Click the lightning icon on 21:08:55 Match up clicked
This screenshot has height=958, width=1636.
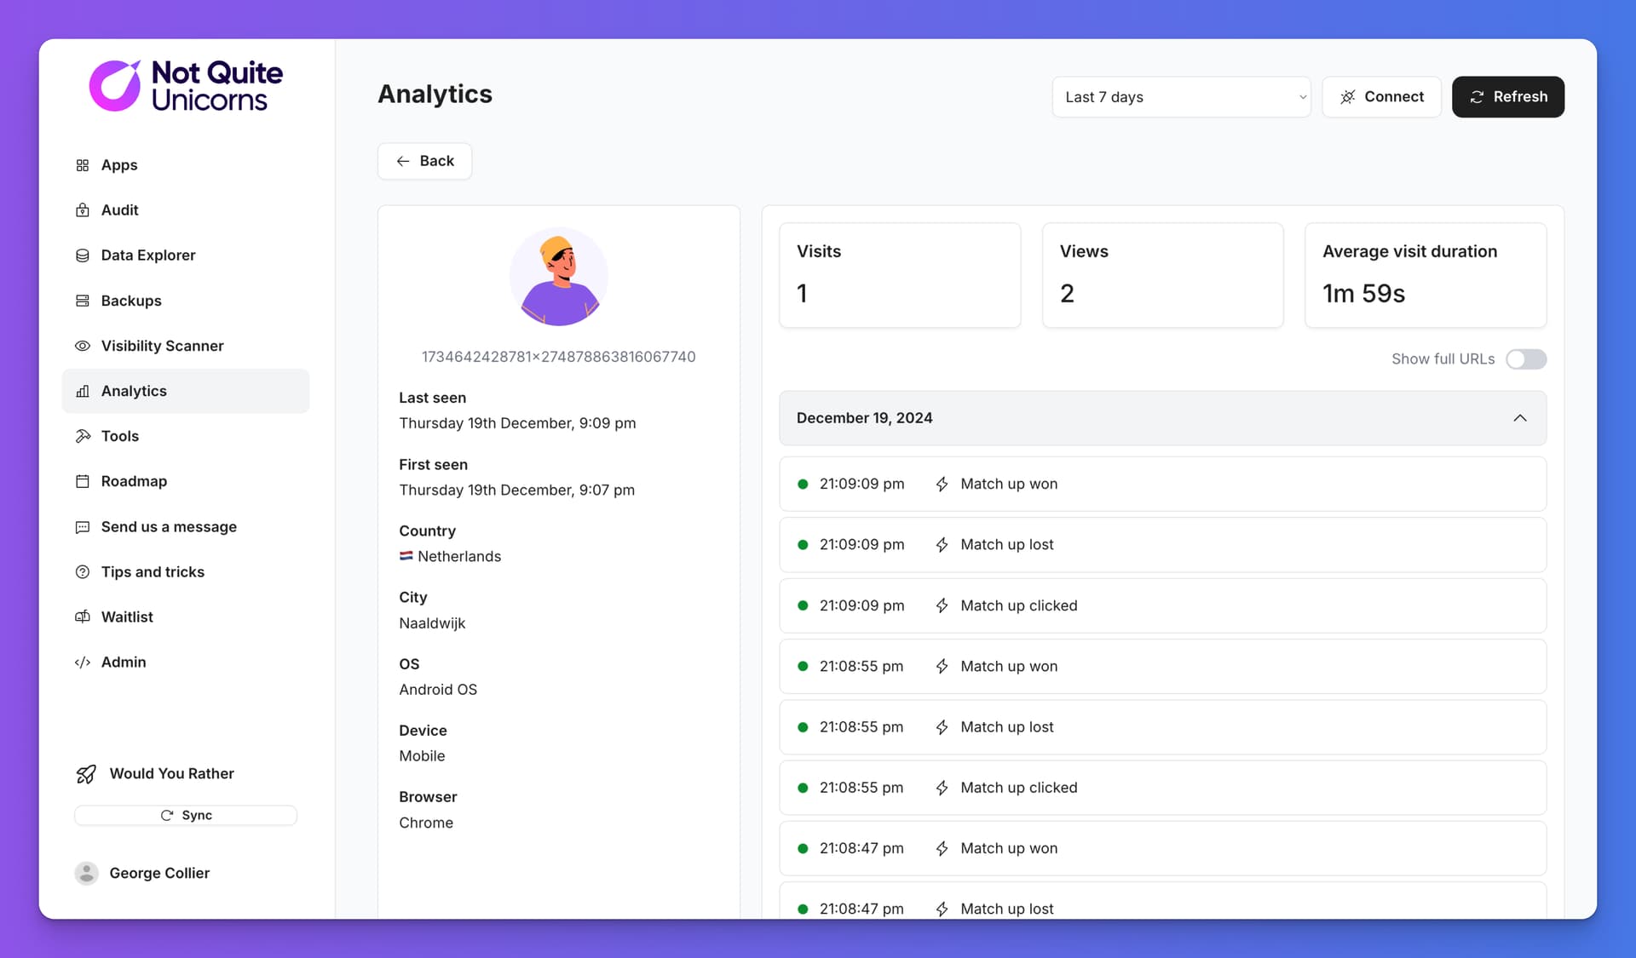942,788
